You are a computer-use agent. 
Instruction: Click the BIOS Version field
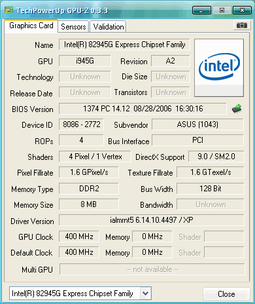pyautogui.click(x=143, y=109)
